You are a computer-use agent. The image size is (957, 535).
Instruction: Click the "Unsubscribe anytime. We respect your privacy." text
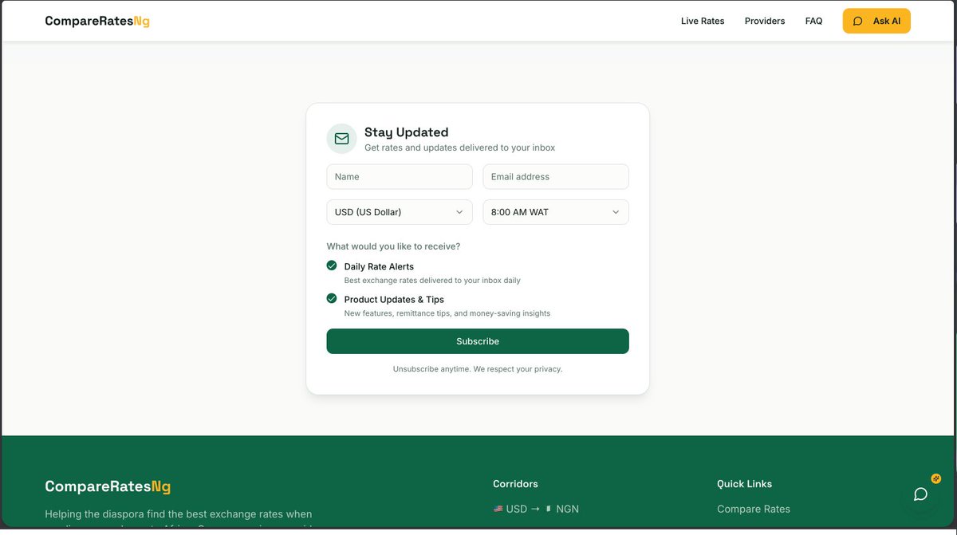[x=478, y=369]
